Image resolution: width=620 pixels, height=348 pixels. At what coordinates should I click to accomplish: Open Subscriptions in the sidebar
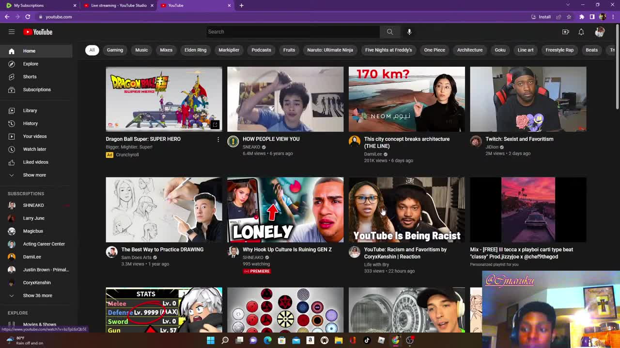(36, 89)
